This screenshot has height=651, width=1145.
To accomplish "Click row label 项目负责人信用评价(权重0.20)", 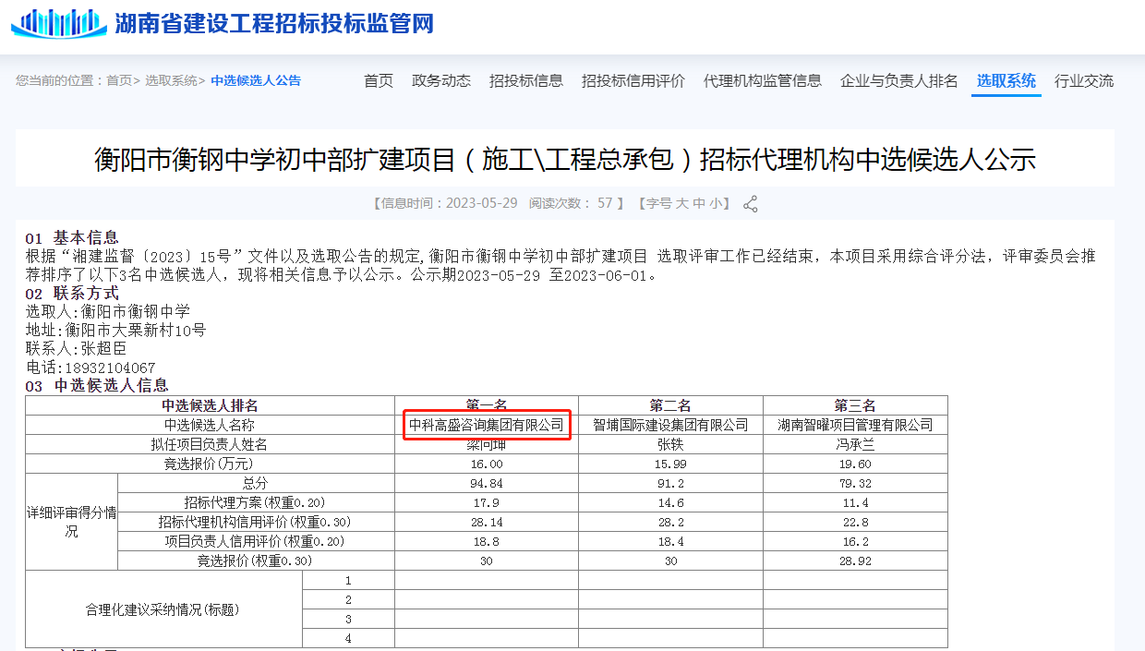I will [255, 541].
